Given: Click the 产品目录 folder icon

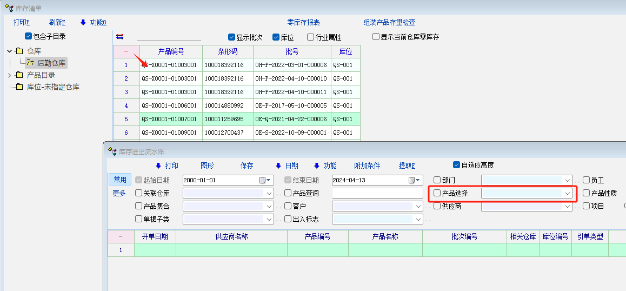Looking at the screenshot, I should (19, 75).
